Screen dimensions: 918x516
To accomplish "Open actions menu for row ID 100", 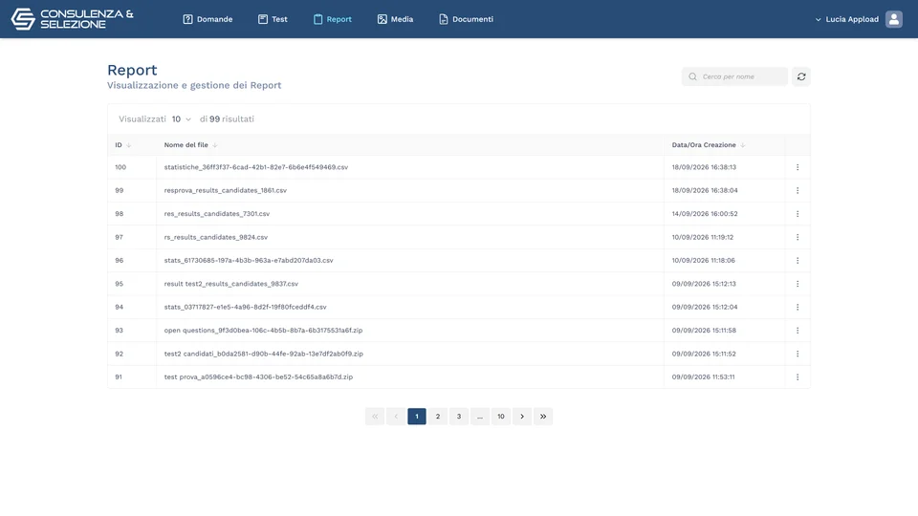I will [x=798, y=167].
